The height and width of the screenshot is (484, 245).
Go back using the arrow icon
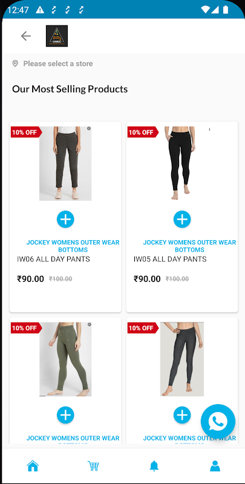point(26,36)
